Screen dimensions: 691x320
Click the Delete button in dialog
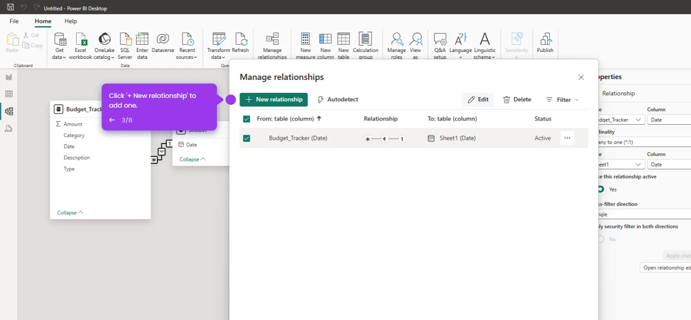pyautogui.click(x=517, y=100)
